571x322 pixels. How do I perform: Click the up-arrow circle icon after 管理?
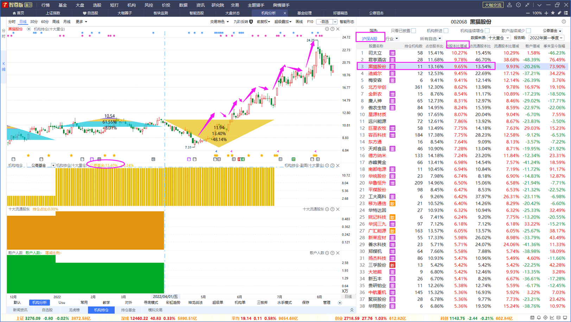340,303
